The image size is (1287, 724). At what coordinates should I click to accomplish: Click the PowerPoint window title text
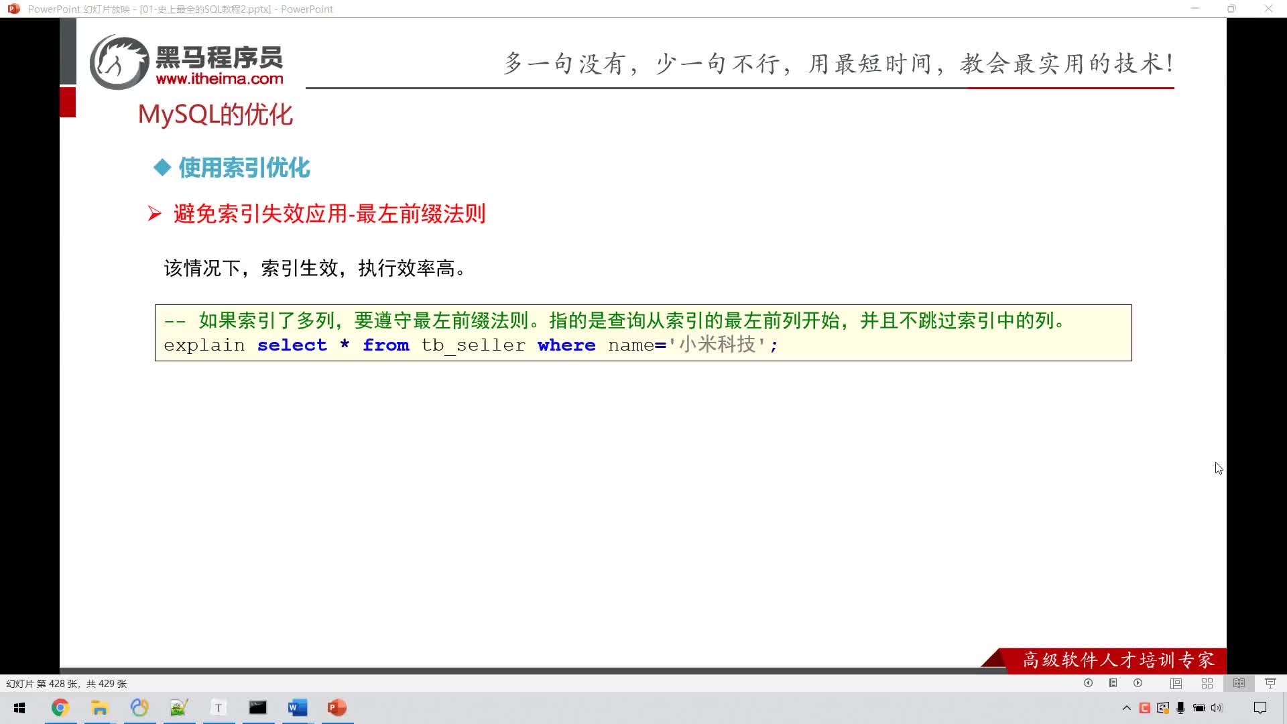click(180, 9)
